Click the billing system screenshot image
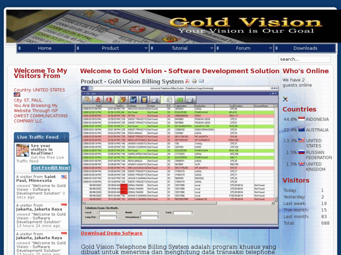 click(x=180, y=157)
